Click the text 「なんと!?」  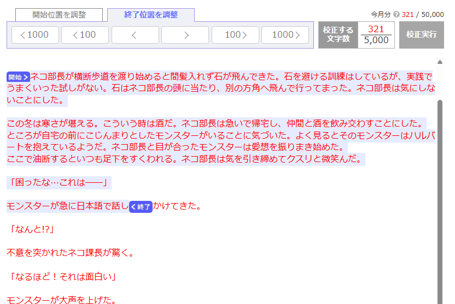click(31, 229)
